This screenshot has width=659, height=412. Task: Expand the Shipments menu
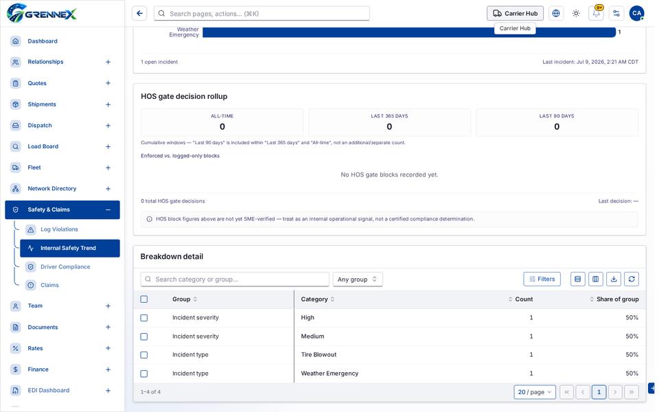click(108, 104)
